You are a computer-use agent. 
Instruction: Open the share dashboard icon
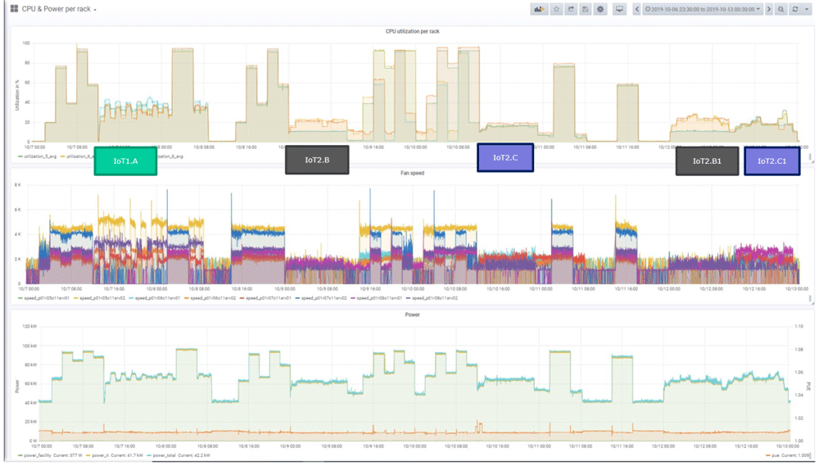point(571,9)
